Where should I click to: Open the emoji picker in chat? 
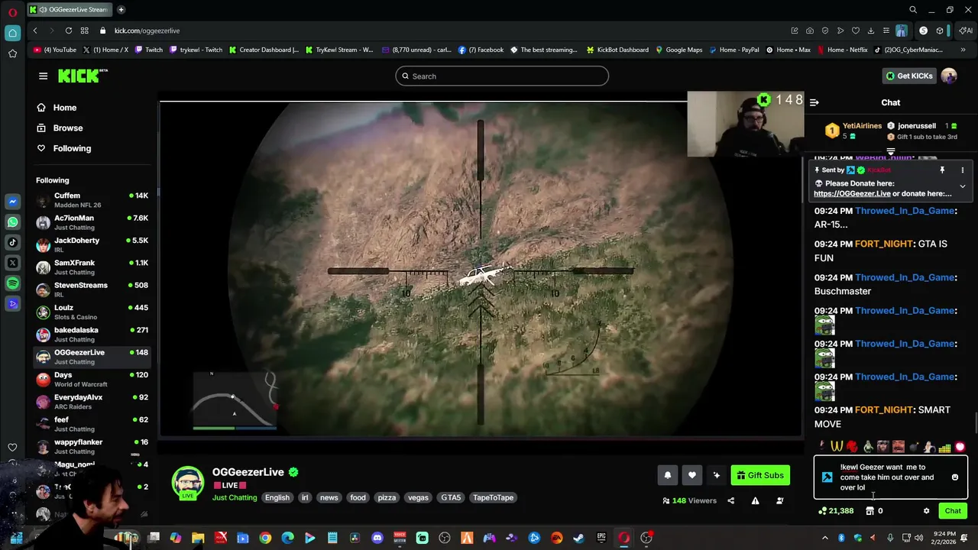(954, 477)
